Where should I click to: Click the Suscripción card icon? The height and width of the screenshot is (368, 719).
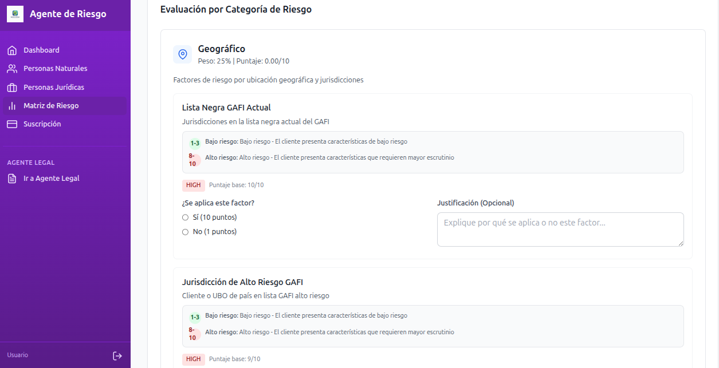(x=12, y=124)
